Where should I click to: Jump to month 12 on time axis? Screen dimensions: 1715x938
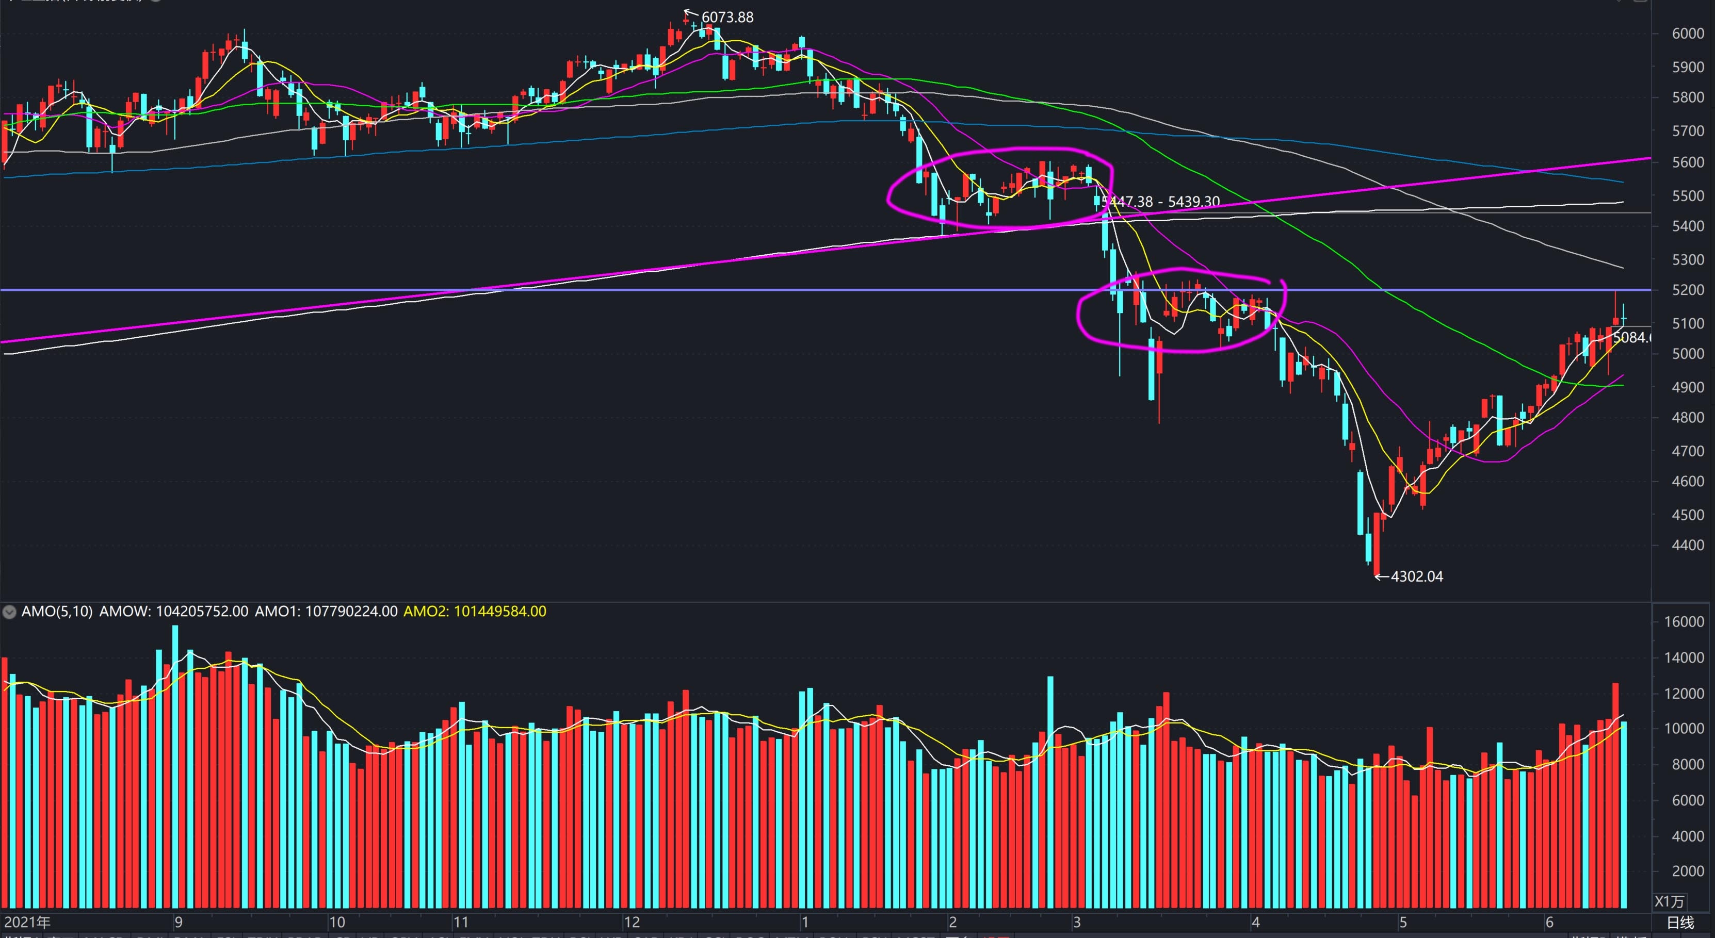click(x=631, y=923)
